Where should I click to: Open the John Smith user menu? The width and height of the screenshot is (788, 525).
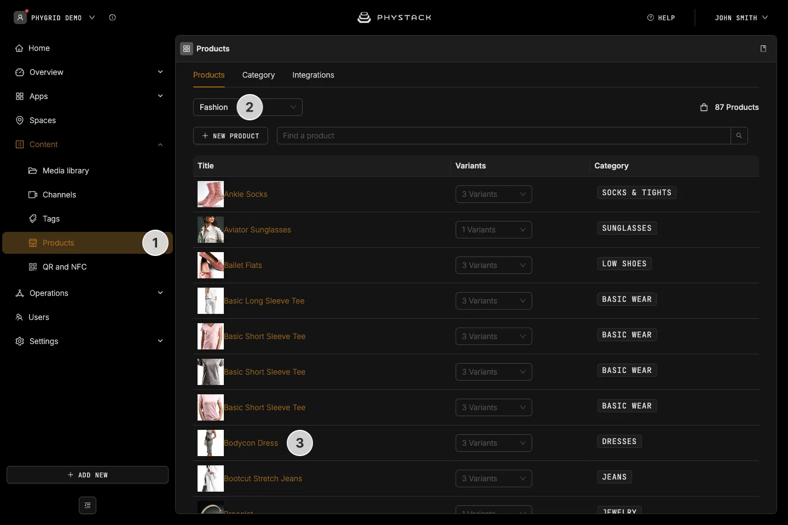pyautogui.click(x=741, y=17)
